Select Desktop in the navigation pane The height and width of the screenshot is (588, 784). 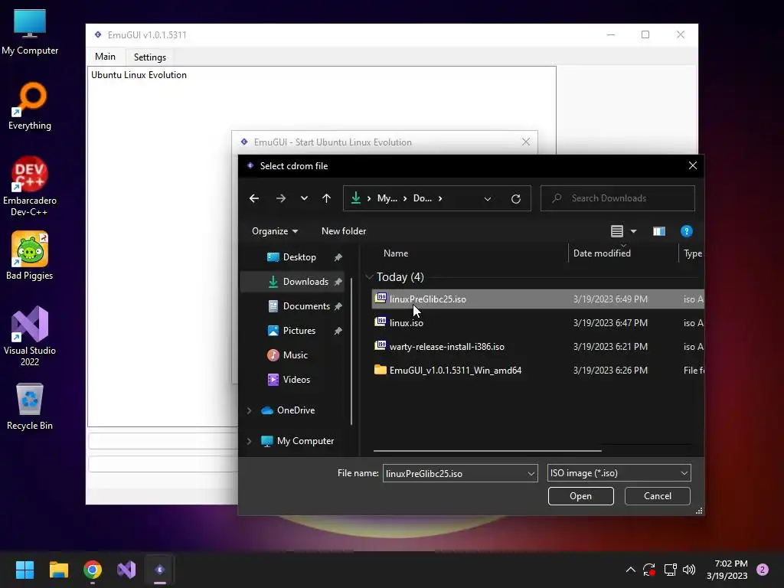click(298, 257)
